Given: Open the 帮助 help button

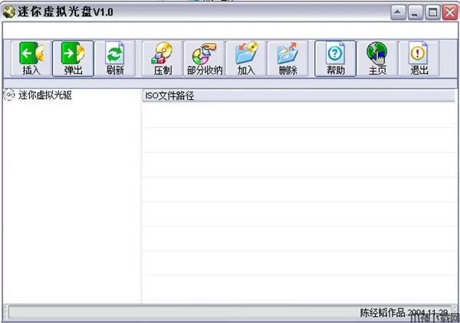Looking at the screenshot, I should click(x=335, y=59).
